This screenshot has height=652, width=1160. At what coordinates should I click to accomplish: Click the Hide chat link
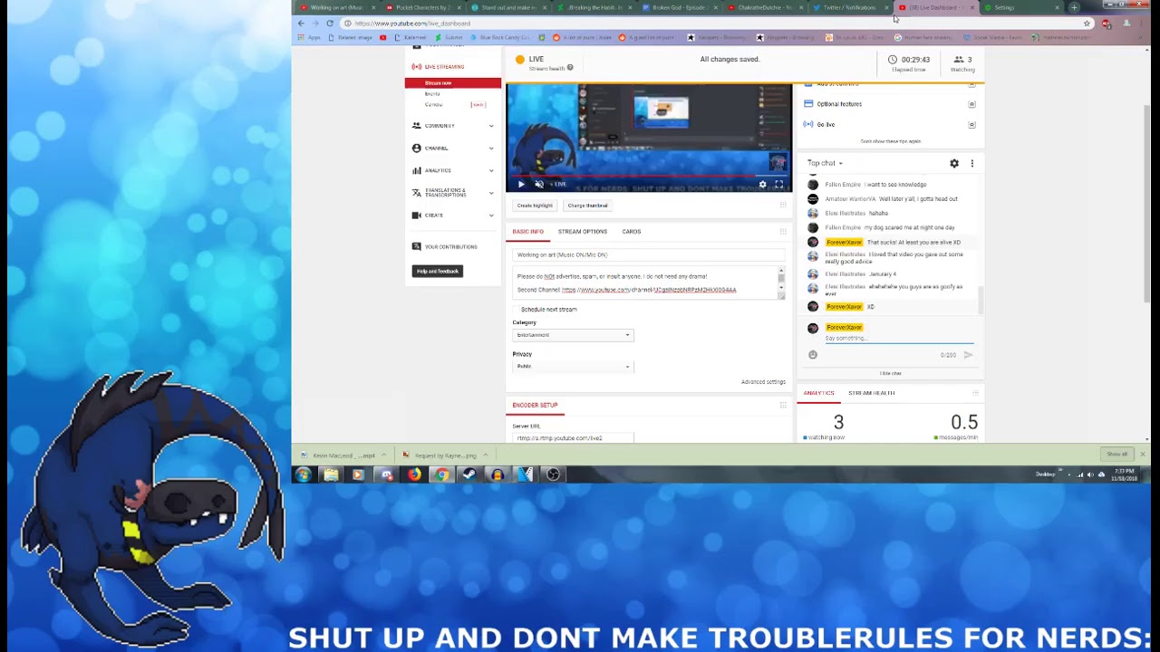click(890, 373)
